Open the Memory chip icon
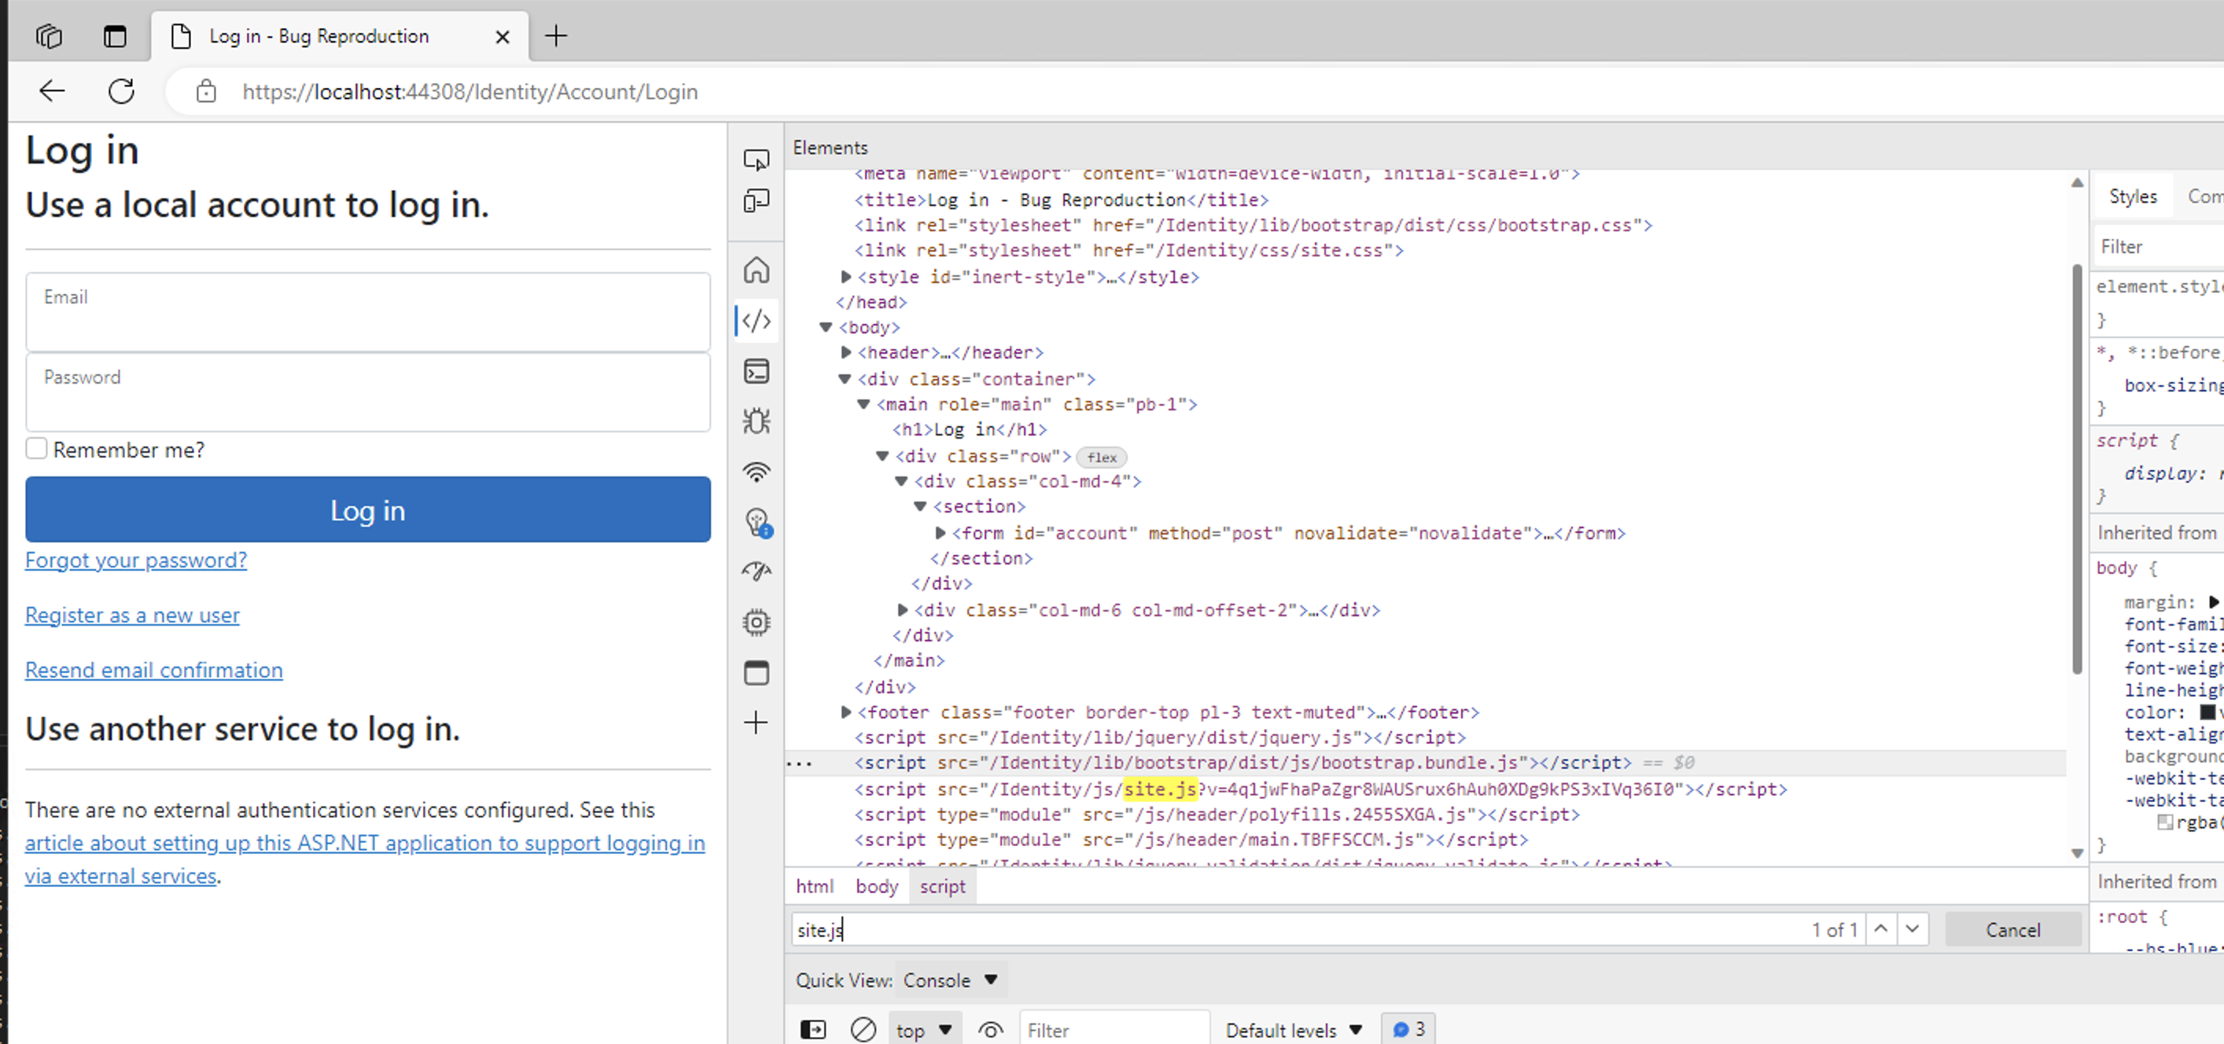Screen dimensions: 2224x1044 pyautogui.click(x=757, y=622)
